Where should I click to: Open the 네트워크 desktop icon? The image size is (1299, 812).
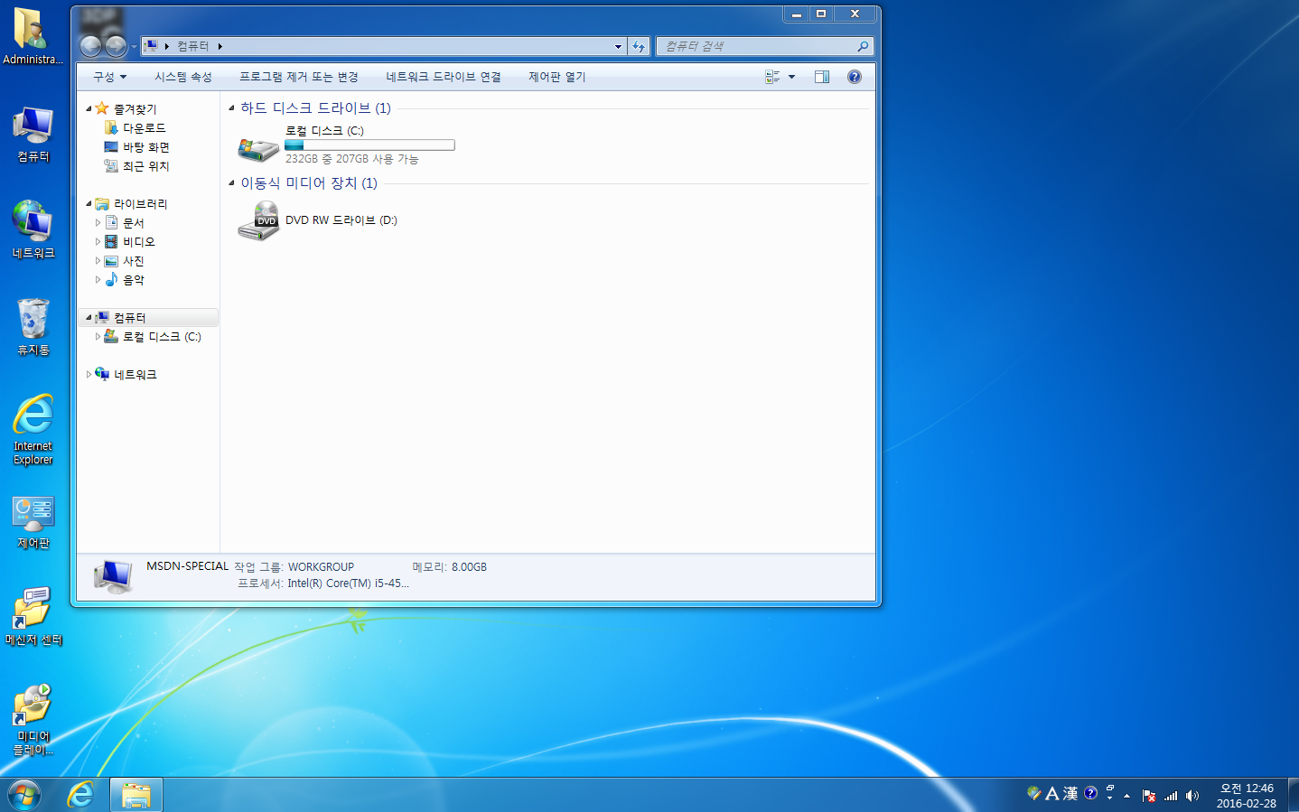click(33, 229)
